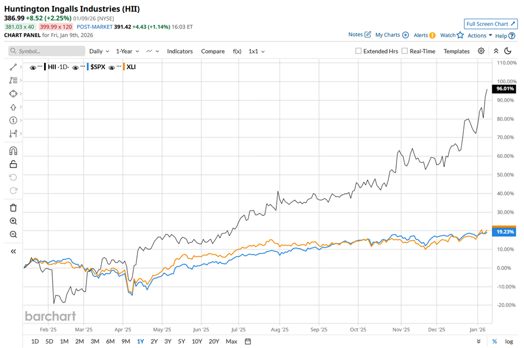Select the 6M time range

click(110, 342)
